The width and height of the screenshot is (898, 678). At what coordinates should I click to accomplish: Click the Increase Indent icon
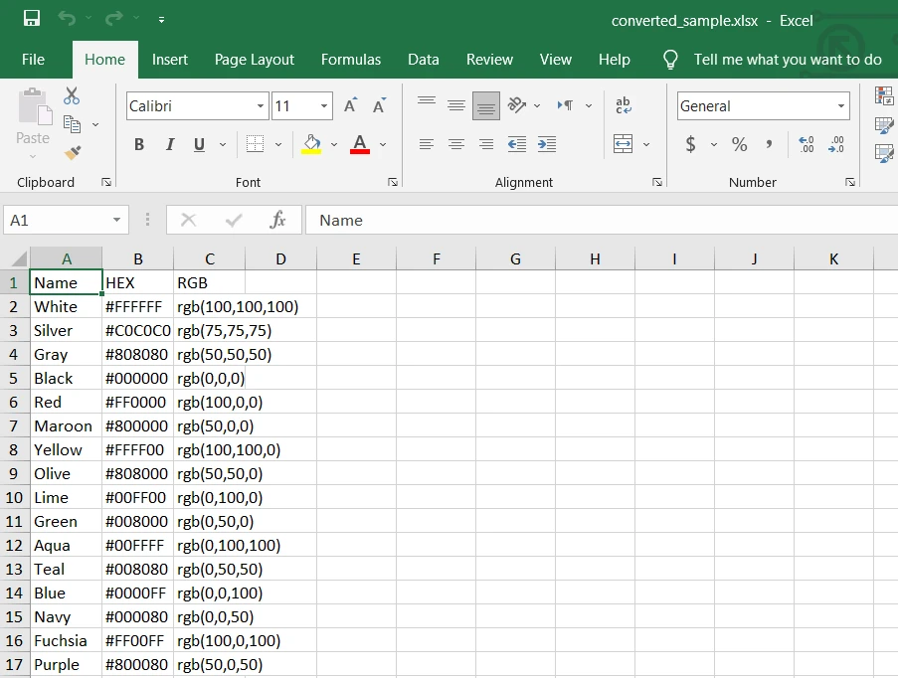click(546, 145)
